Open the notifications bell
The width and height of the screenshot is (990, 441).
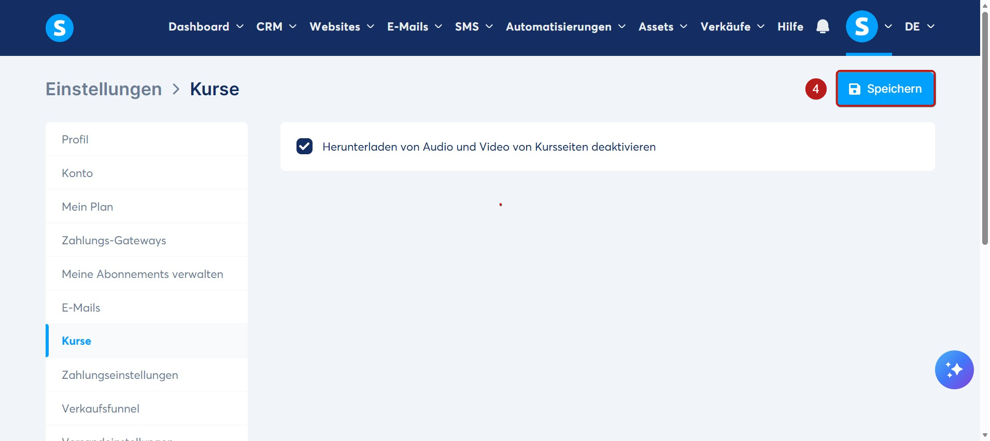click(823, 26)
